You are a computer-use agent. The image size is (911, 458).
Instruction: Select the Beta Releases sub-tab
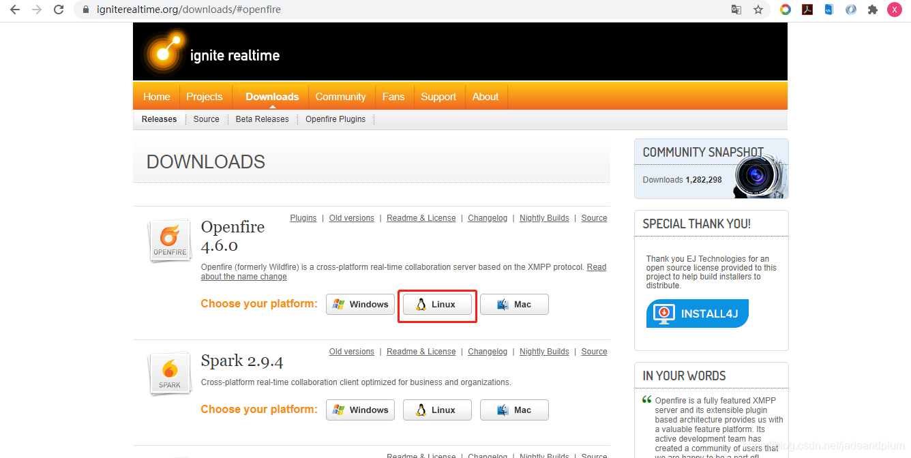click(x=263, y=119)
